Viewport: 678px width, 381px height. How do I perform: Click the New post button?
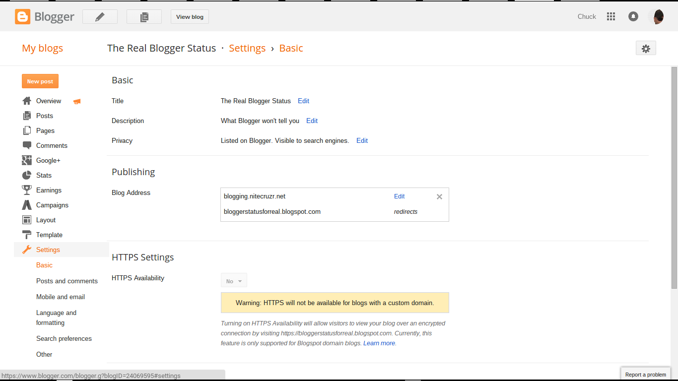(x=40, y=81)
